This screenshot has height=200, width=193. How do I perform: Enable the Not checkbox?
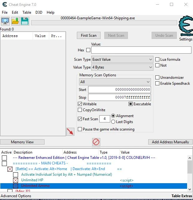coord(157,65)
